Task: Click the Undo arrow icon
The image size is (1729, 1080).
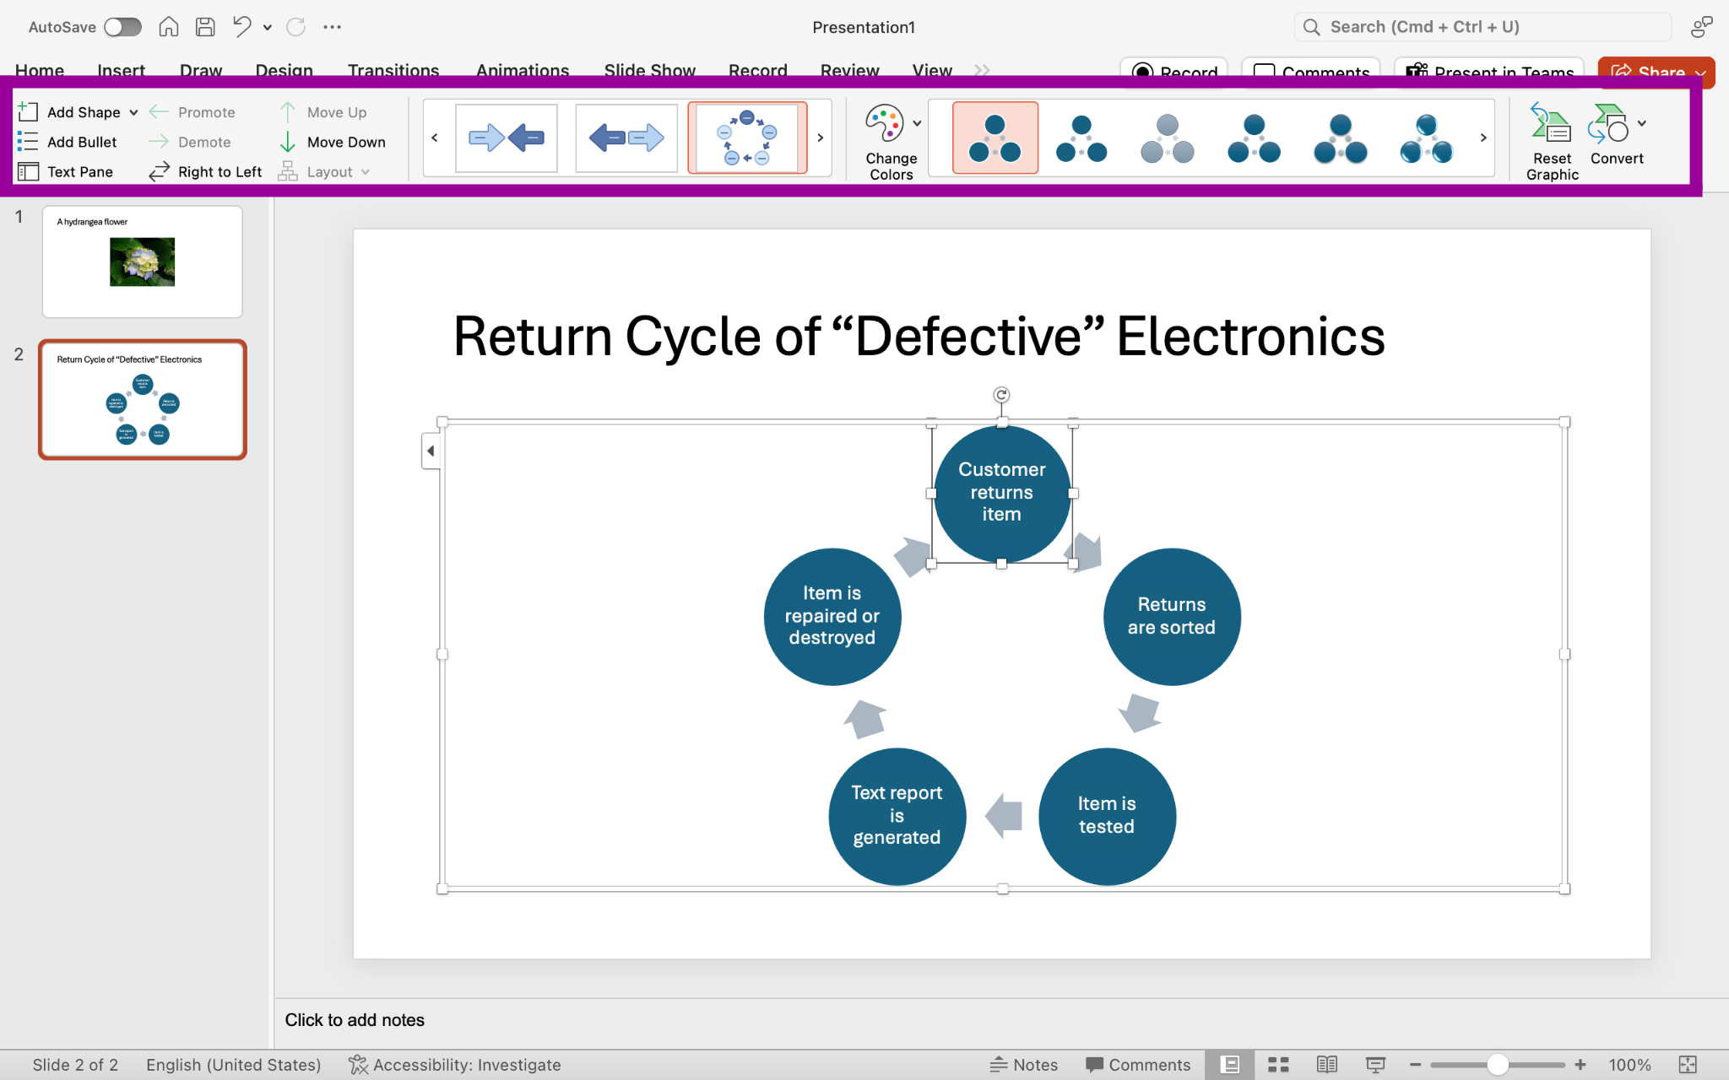Action: point(242,27)
